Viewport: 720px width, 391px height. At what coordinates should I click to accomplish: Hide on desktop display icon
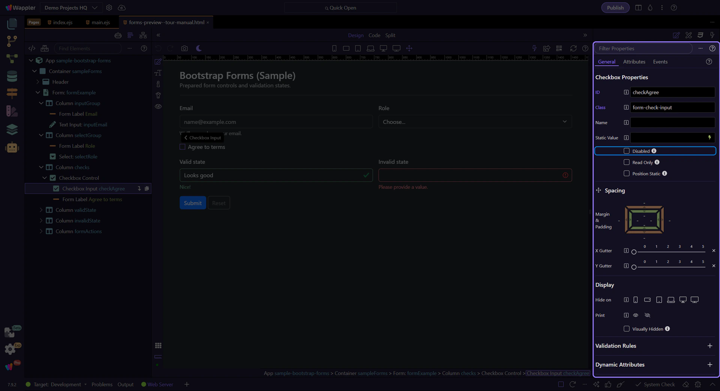pyautogui.click(x=683, y=300)
